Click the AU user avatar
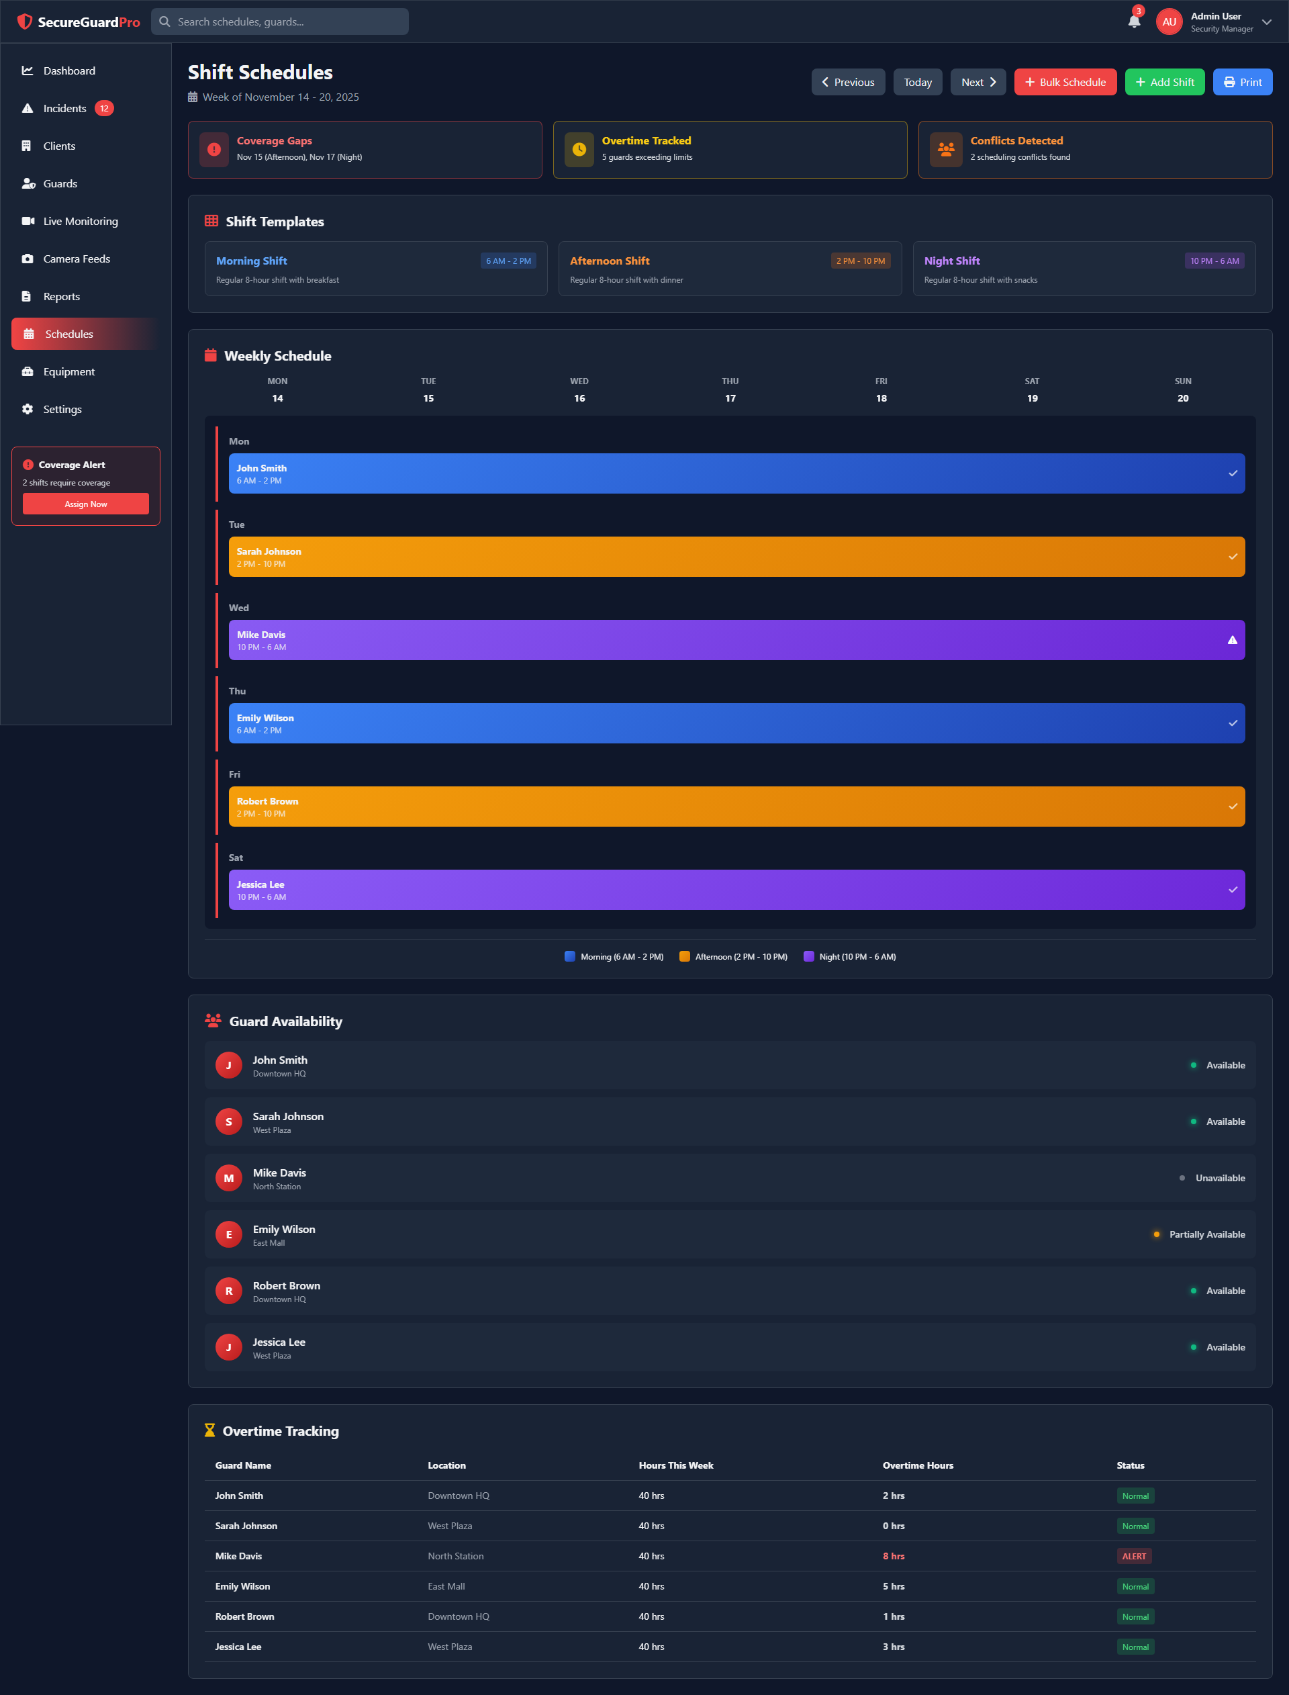Screen dimensions: 1289x1695 click(x=1169, y=21)
